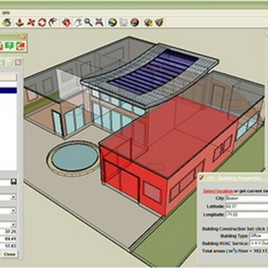This screenshot has width=268, height=268.
Task: Click the red Select location link
Action: [x=218, y=191]
